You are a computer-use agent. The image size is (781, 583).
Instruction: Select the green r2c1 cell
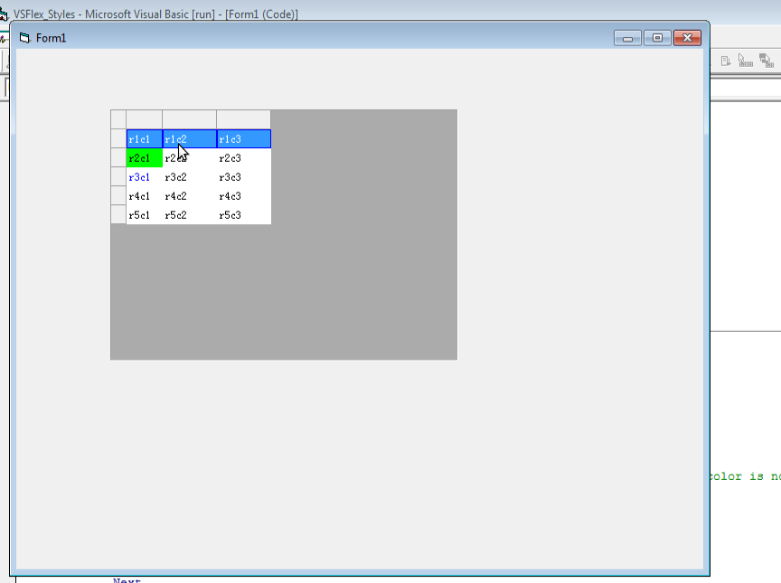[145, 158]
